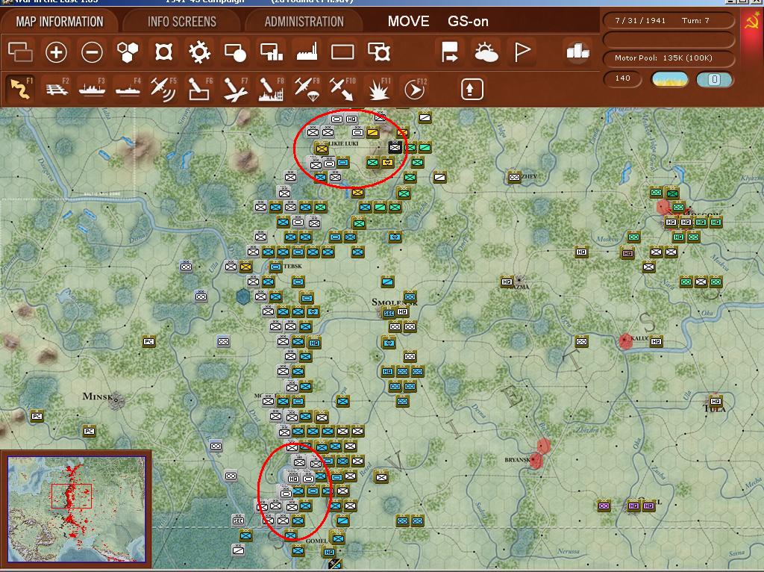Click the minimap overview thumbnail

[x=76, y=509]
